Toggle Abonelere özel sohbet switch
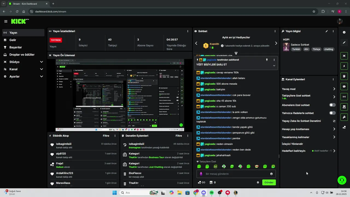This screenshot has height=197, width=350. (332, 105)
